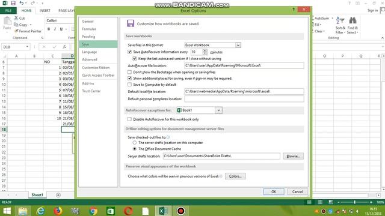Click the Copy icon in the Clipboard group

[x=16, y=25]
